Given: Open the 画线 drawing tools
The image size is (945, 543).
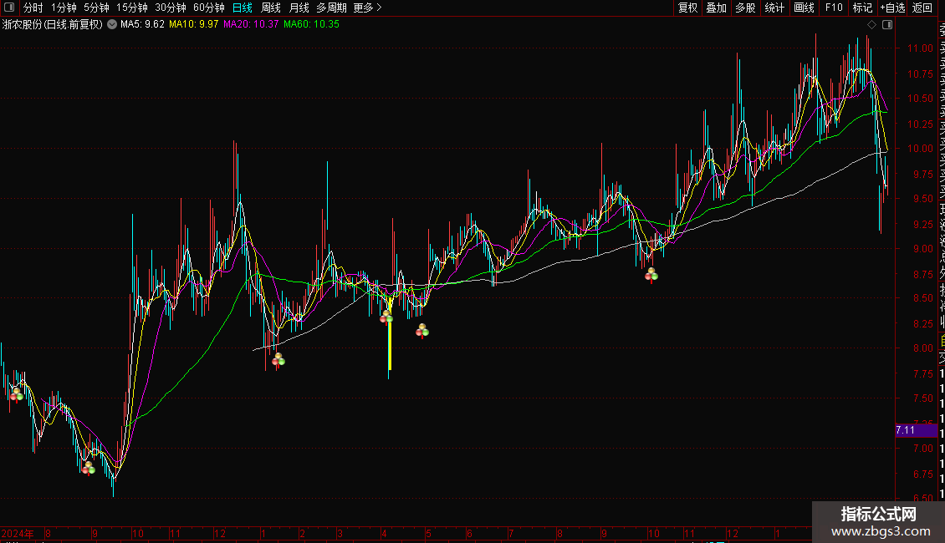Looking at the screenshot, I should (x=804, y=8).
